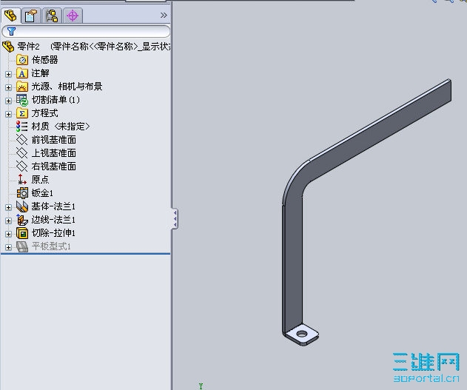Image resolution: width=467 pixels, height=390 pixels.
Task: Click the funnel filter icon
Action: pyautogui.click(x=11, y=31)
